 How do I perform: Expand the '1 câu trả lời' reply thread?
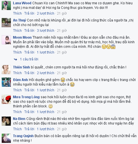(29, 59)
